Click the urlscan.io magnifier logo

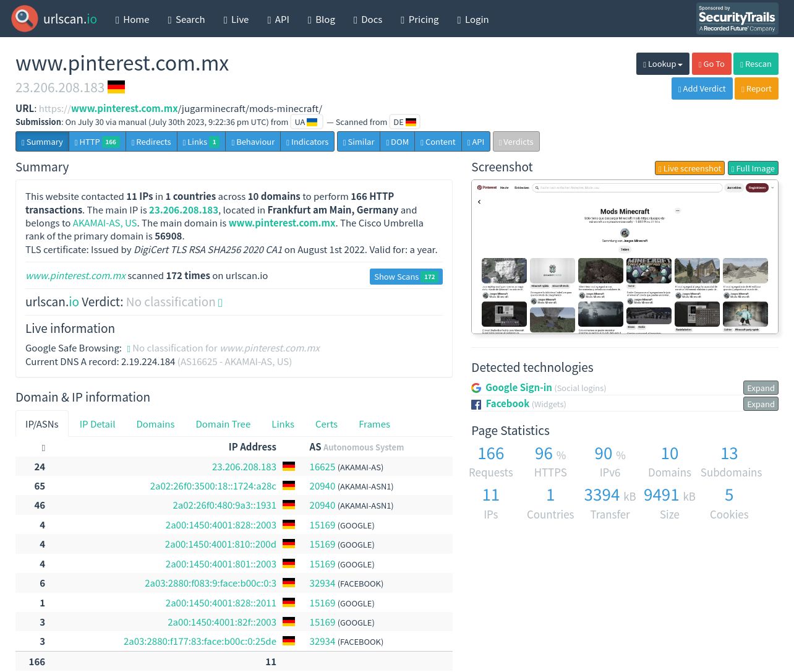[25, 19]
